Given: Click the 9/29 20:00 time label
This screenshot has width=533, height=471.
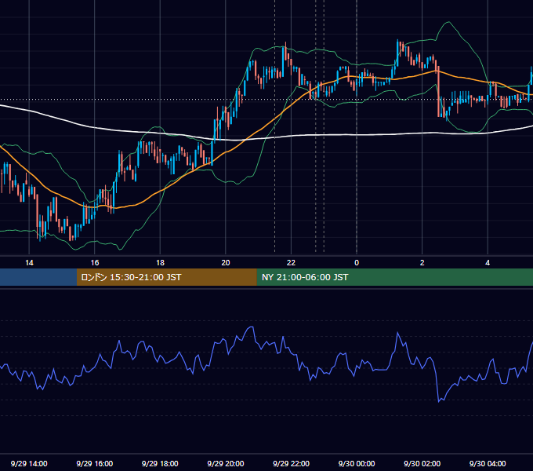Looking at the screenshot, I should point(226,463).
